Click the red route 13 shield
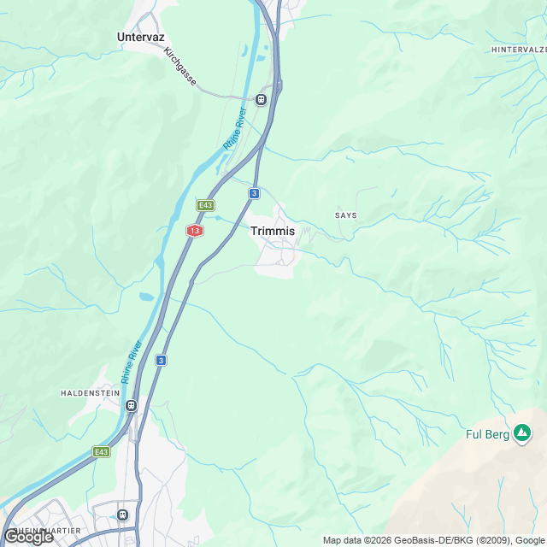Screen dimensions: 547x547 [x=195, y=231]
